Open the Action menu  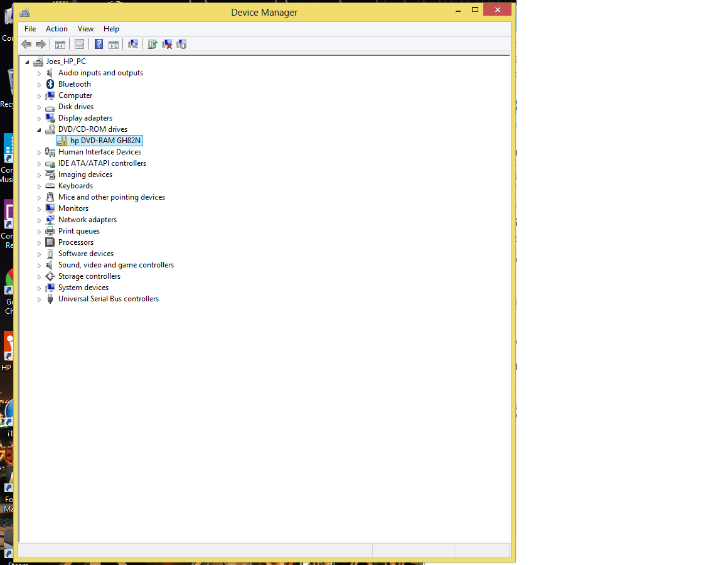pos(56,29)
